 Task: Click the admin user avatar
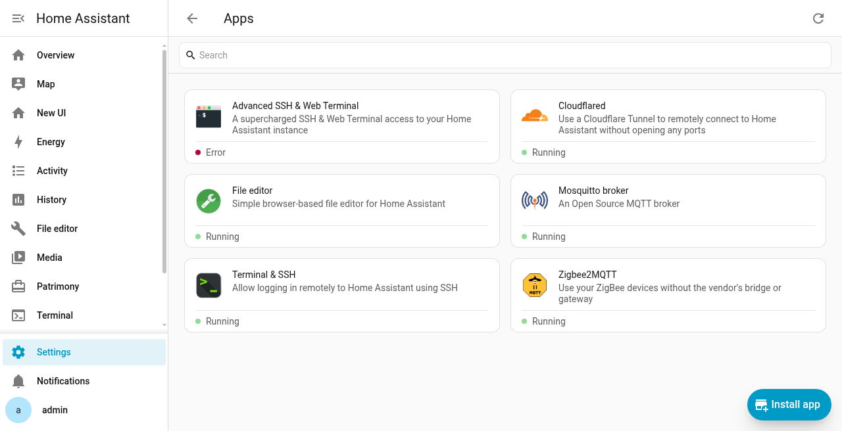tap(18, 410)
